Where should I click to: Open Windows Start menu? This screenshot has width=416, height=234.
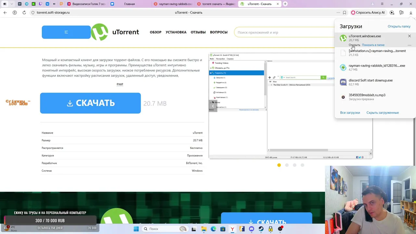136,229
